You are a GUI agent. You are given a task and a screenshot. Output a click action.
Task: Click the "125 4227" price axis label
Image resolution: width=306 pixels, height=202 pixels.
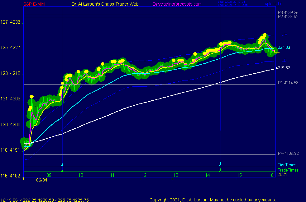tap(10, 48)
